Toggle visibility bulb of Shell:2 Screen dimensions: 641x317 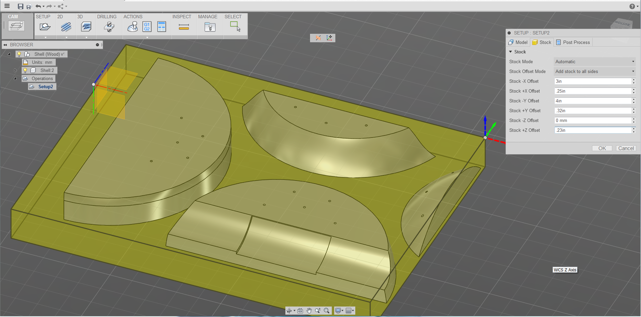click(x=25, y=70)
